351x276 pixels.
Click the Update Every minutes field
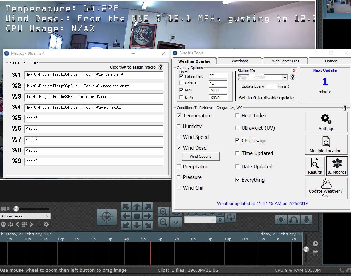pos(271,87)
